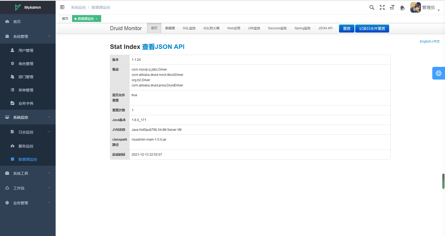Image resolution: width=445 pixels, height=236 pixels.
Task: Open the JSON API nav tab
Action: coord(325,28)
